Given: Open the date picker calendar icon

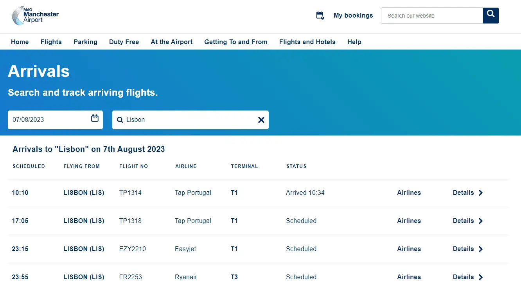Looking at the screenshot, I should pos(95,118).
